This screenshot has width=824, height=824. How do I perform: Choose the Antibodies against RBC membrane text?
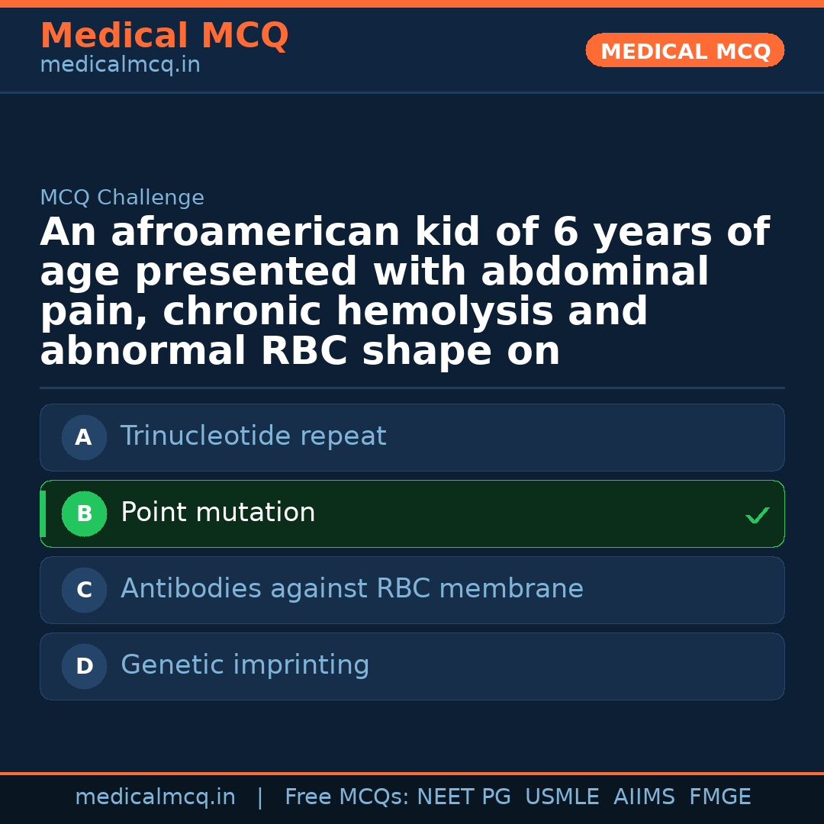352,589
